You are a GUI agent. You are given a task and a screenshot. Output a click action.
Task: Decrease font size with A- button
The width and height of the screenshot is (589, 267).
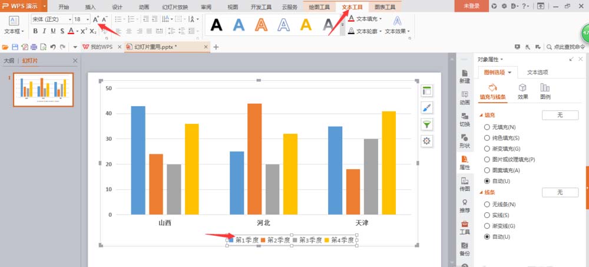(105, 19)
